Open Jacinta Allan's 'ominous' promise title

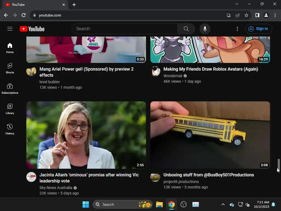[x=89, y=178]
